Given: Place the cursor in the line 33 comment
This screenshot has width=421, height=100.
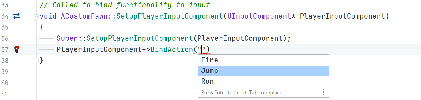Looking at the screenshot, I should coord(125,5).
